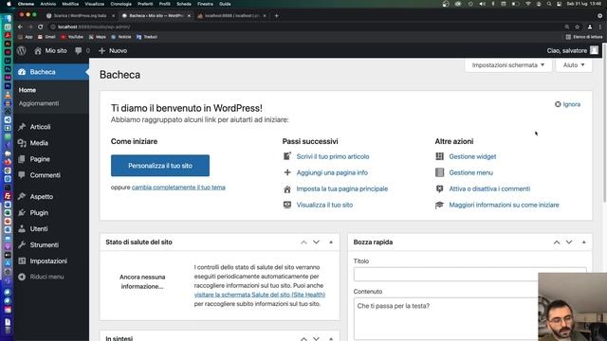Click the plus icon beside Aggiungi una pagina

[x=287, y=172]
